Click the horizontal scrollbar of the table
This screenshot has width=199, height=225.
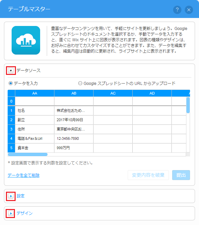(28, 154)
